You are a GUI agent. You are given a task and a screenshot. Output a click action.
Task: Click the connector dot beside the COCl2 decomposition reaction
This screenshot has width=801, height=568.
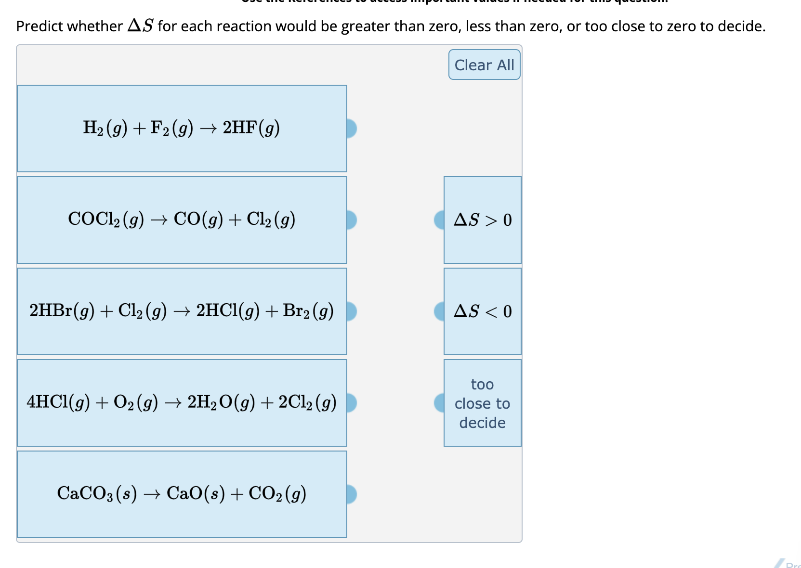coord(352,220)
